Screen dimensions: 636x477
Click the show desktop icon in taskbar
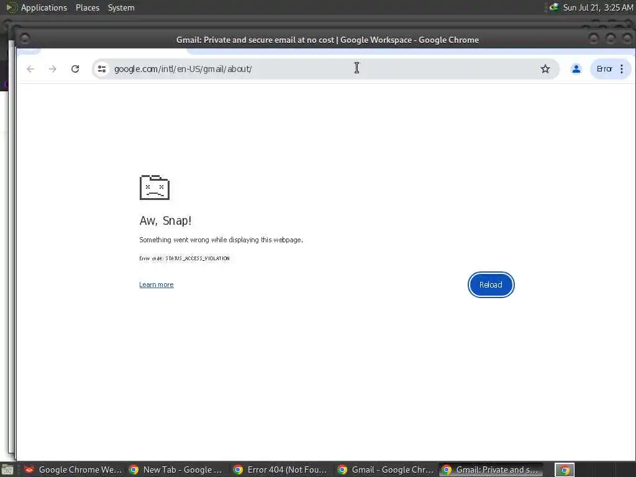pos(7,470)
